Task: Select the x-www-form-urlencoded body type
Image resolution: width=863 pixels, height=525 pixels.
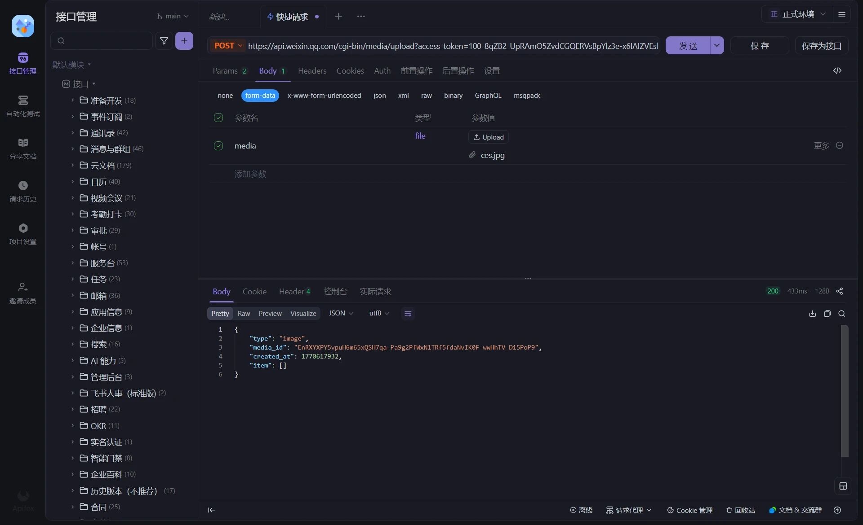Action: (x=324, y=96)
